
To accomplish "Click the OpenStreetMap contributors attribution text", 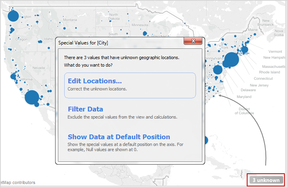I will 17,182.
